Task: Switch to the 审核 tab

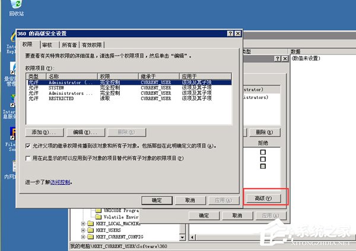Action: 49,45
